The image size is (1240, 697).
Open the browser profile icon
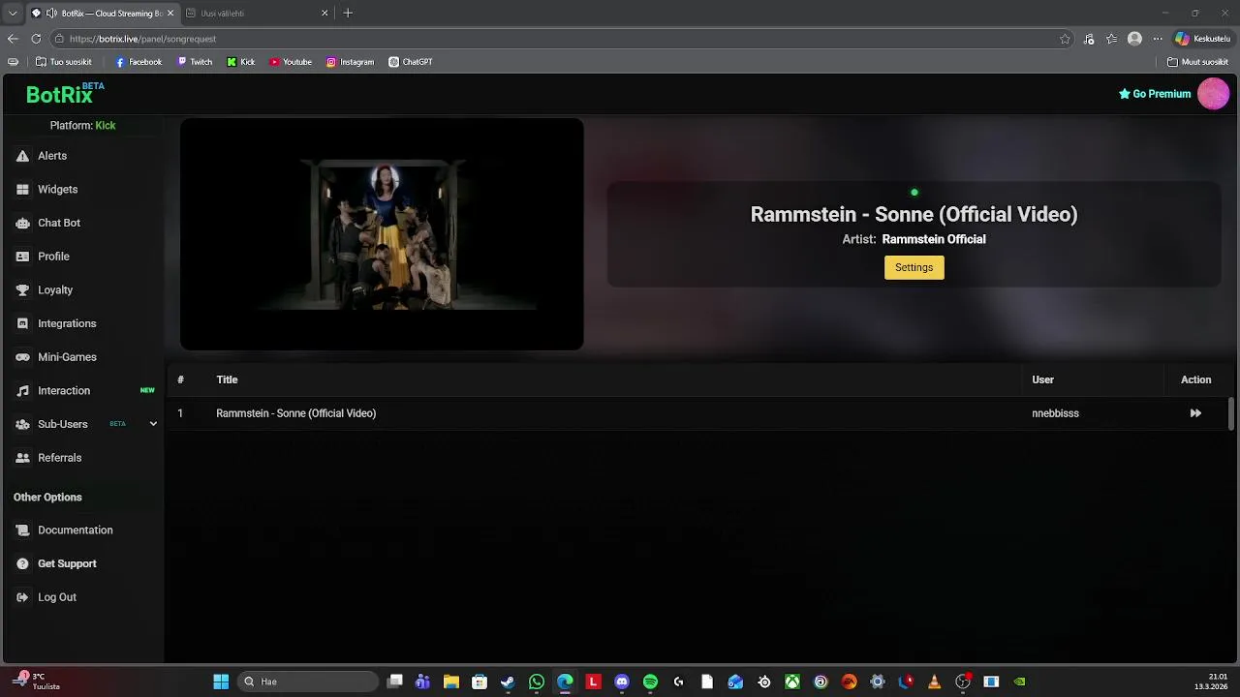coord(1134,39)
